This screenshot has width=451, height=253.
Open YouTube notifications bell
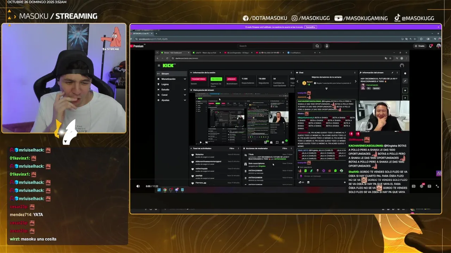431,46
